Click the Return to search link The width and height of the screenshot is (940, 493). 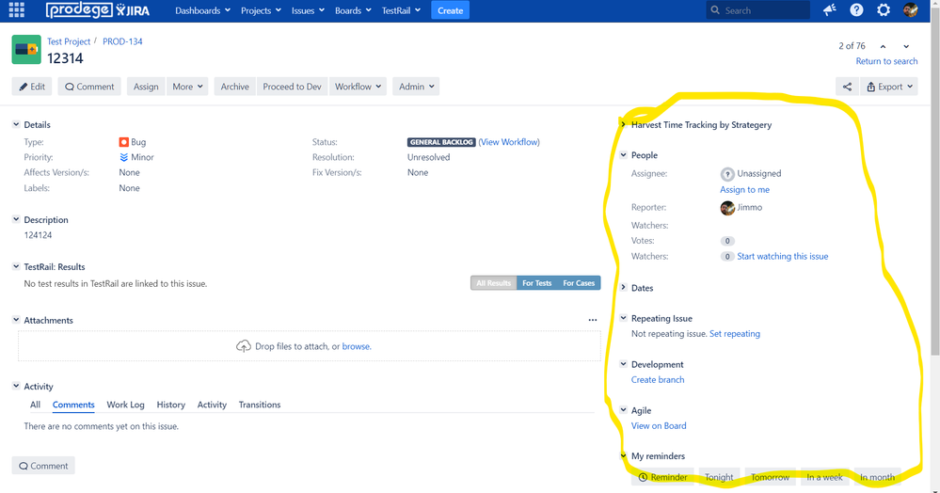pyautogui.click(x=886, y=61)
